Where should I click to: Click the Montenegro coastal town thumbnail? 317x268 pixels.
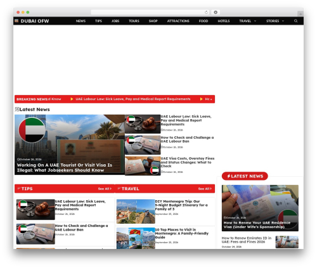click(x=136, y=212)
